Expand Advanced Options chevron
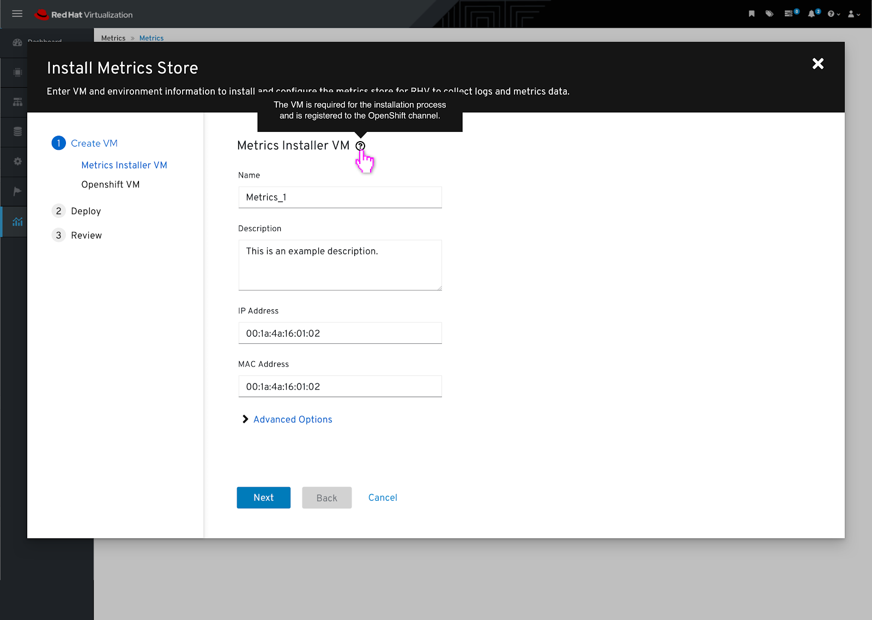 pyautogui.click(x=245, y=419)
